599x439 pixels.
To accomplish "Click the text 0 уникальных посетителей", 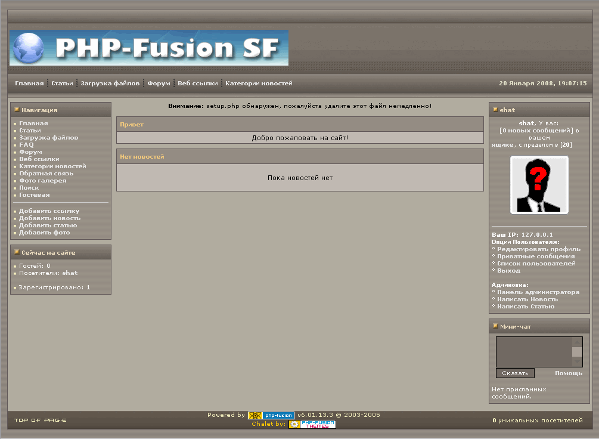I will click(x=538, y=421).
